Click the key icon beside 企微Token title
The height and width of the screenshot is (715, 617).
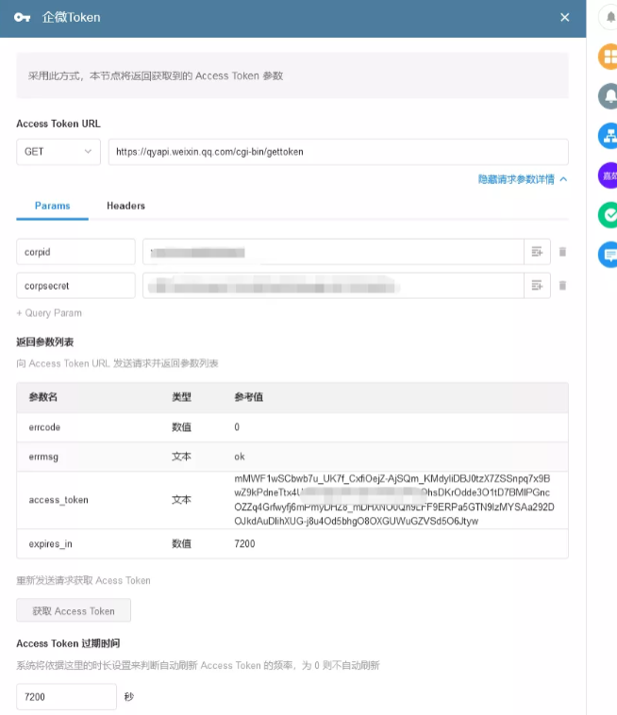pyautogui.click(x=23, y=18)
